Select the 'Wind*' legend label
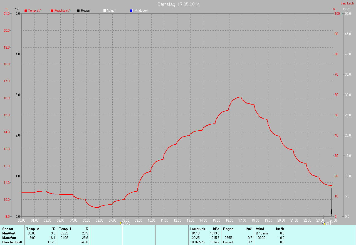The height and width of the screenshot is (245, 356). click(x=112, y=11)
